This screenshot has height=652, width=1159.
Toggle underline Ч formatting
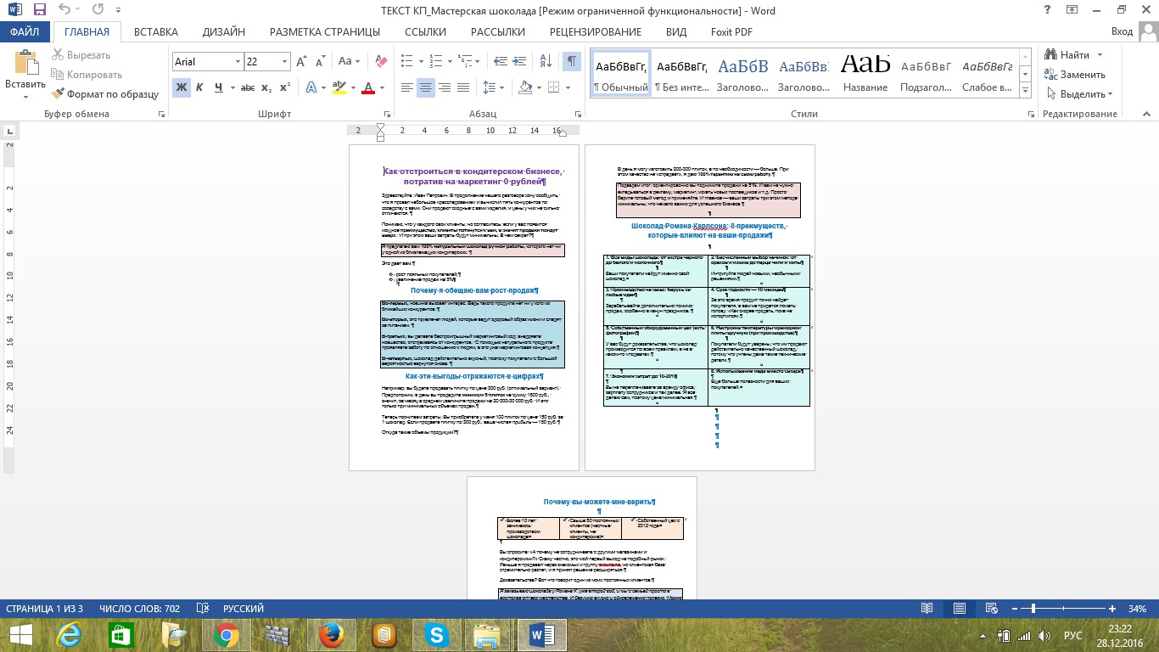click(x=219, y=87)
